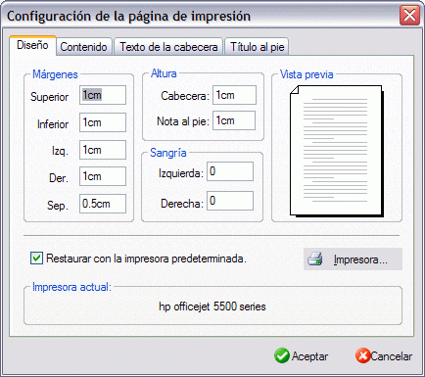Click the printer icon beside Impresora

pos(315,259)
